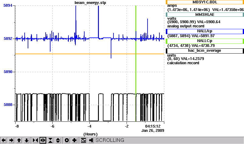Select the HALLA:p curve legend
The width and height of the screenshot is (244, 144).
coord(205,31)
